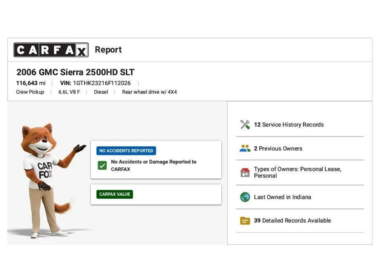The image size is (374, 280).
Task: Click the NO ACCIDENTS REPORTED badge
Action: 126,151
